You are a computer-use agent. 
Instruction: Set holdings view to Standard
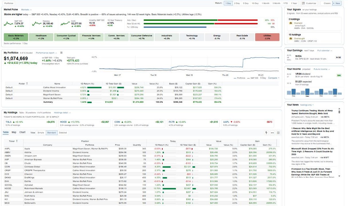(52, 133)
